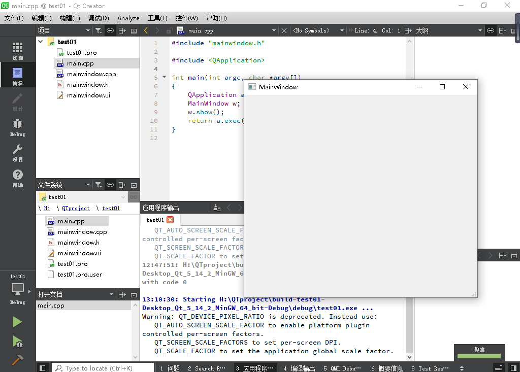Go back in editor navigation history

coord(146,30)
